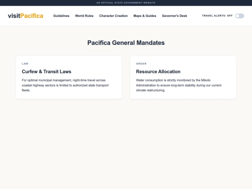Viewport: 252px width, 189px height.
Task: Click the Pacifica General Mandates heading
Action: pos(126,43)
